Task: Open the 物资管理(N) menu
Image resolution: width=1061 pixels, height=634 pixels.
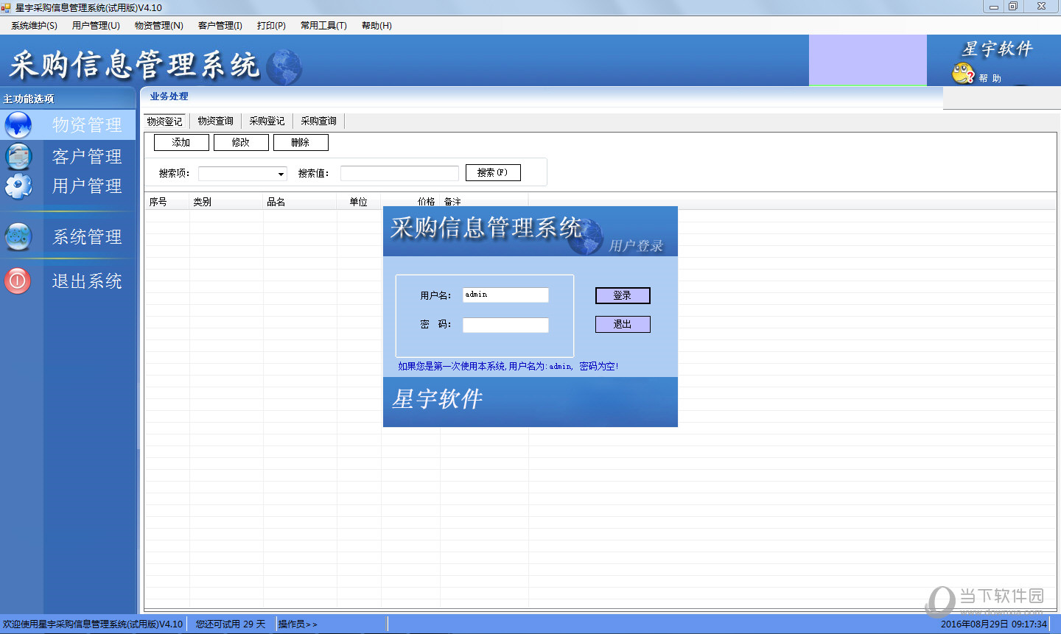Action: [x=159, y=26]
